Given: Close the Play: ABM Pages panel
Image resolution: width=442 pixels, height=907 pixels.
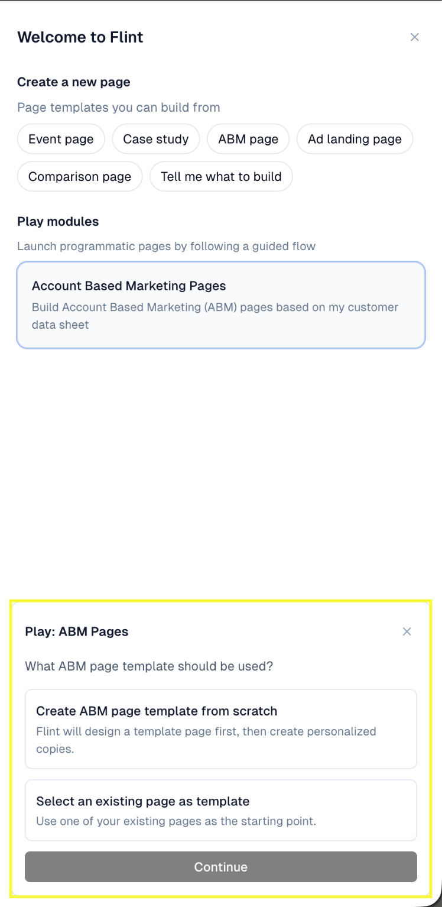Looking at the screenshot, I should [407, 631].
